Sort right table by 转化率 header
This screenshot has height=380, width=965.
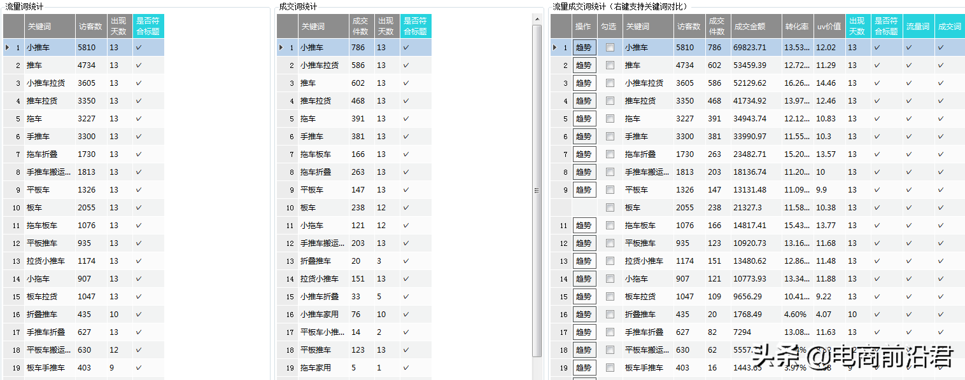pyautogui.click(x=798, y=27)
